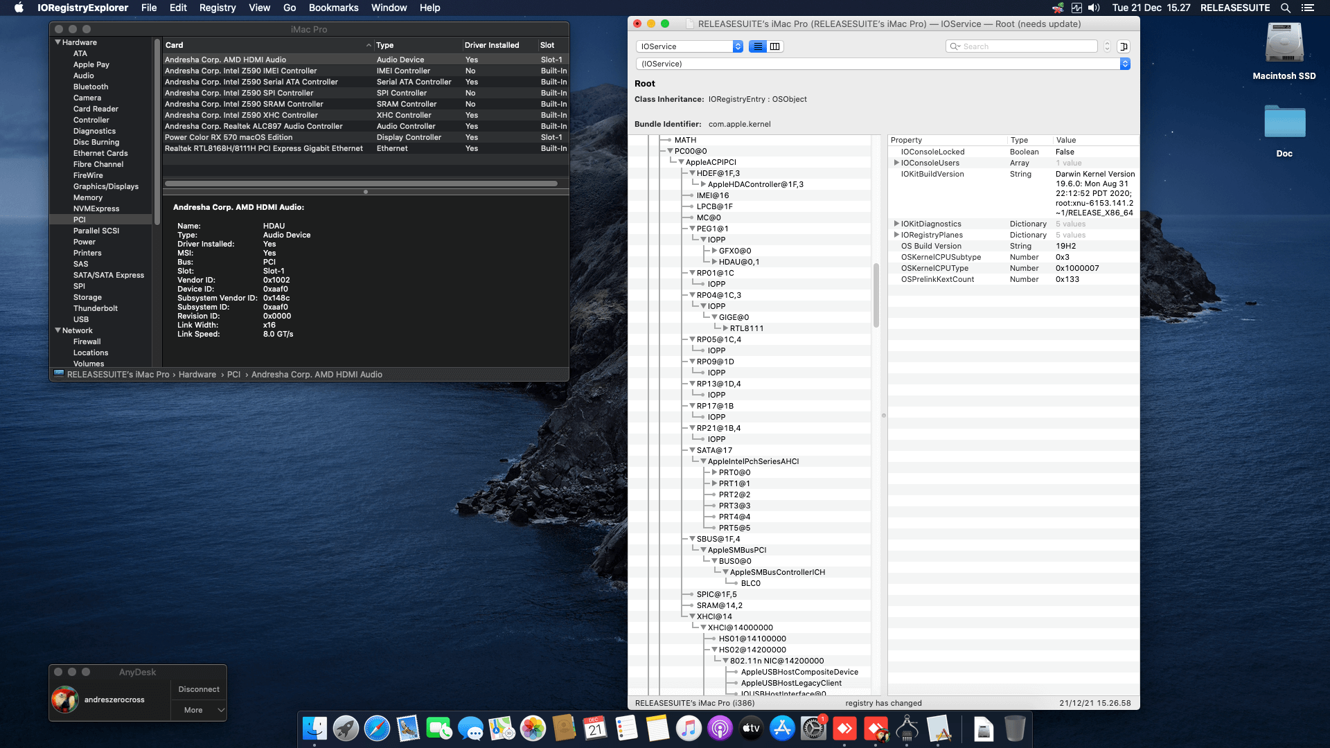Open Podcasts from the Dock
Screen dimensions: 1330x748
pyautogui.click(x=720, y=729)
